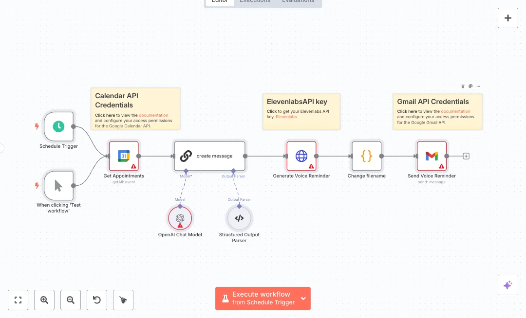
Task: Add node after Send Voice Reminder
Action: [466, 156]
